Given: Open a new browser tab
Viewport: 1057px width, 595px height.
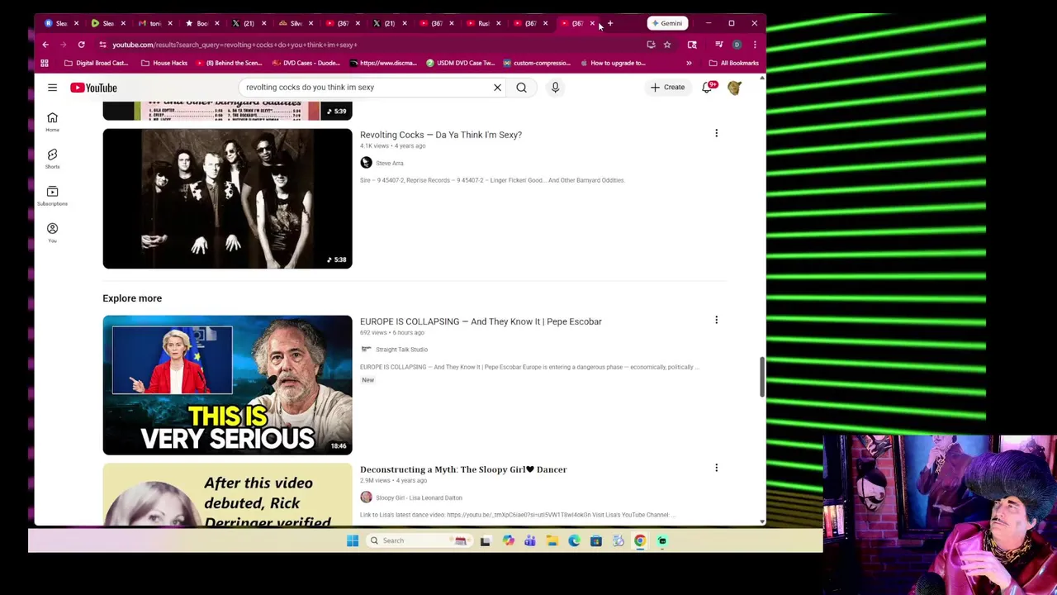Looking at the screenshot, I should pos(610,23).
